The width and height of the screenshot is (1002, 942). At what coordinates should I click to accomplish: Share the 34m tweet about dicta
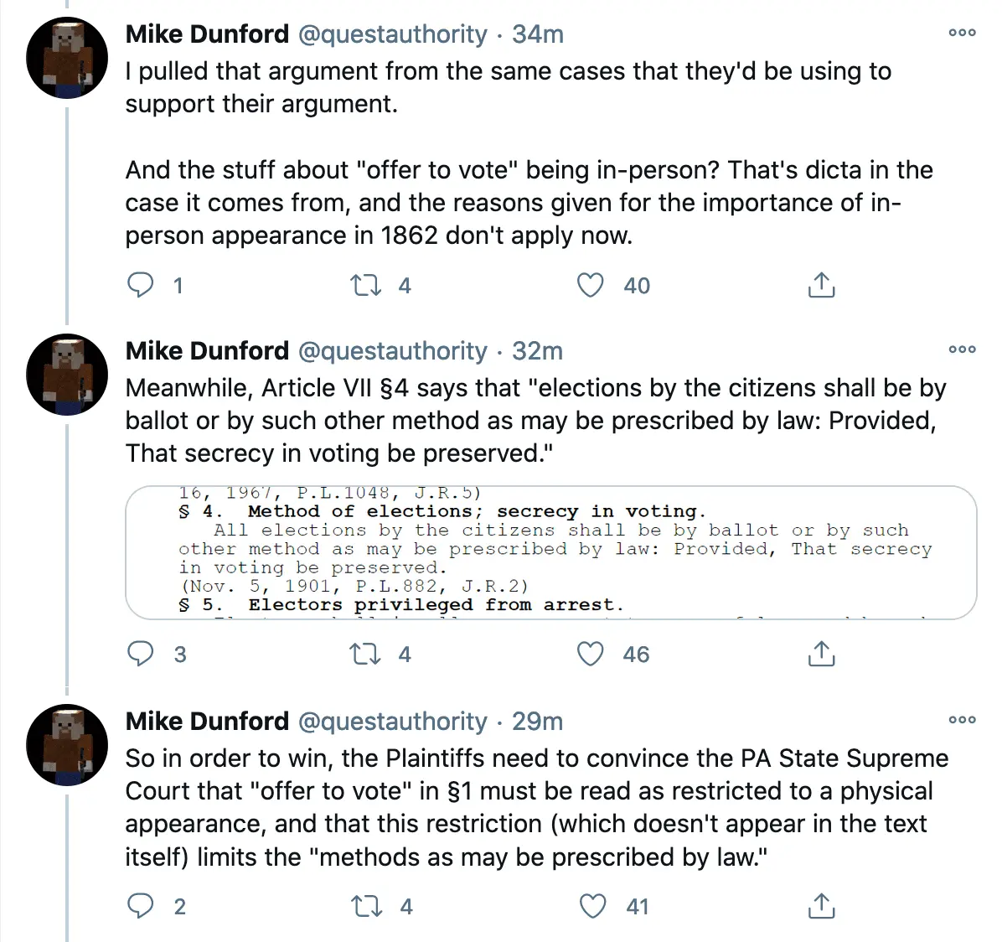tap(821, 286)
